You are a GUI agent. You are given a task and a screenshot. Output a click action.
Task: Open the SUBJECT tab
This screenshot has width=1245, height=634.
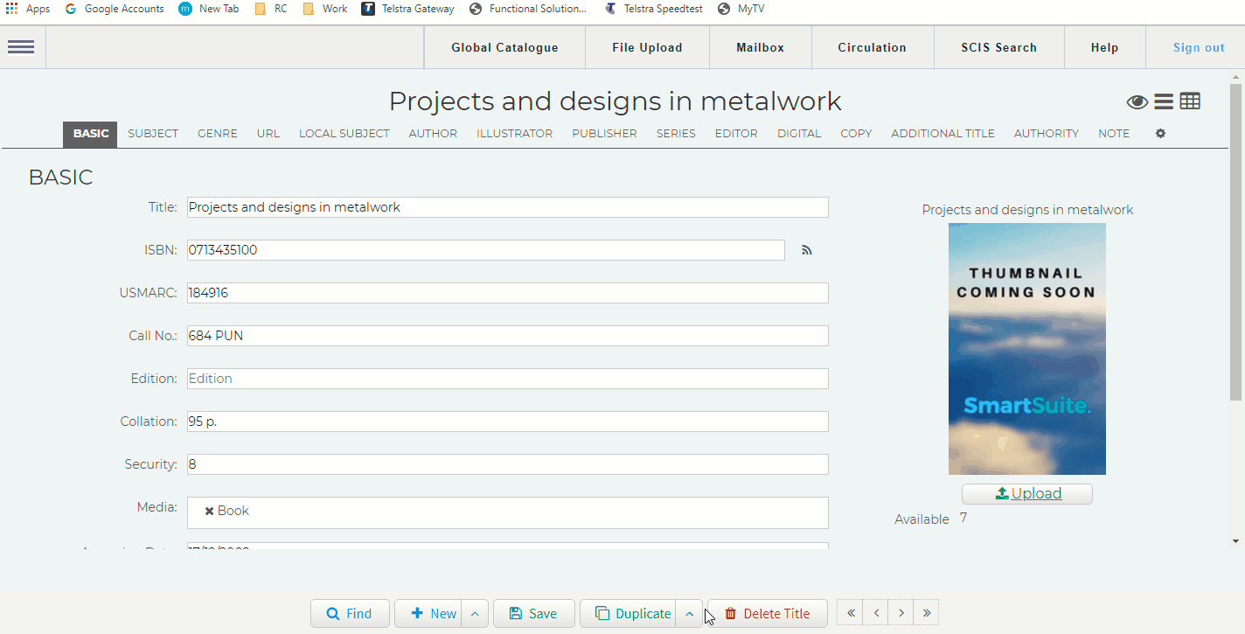click(x=153, y=134)
